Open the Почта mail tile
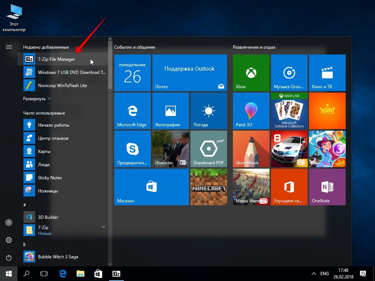Viewport: 375px width, 281px height. click(190, 73)
